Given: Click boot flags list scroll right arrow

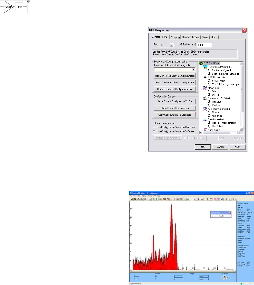Looking at the screenshot, I should [x=238, y=133].
